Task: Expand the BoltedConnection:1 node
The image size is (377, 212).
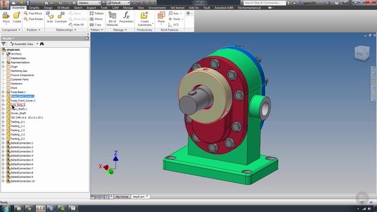Action: point(4,143)
